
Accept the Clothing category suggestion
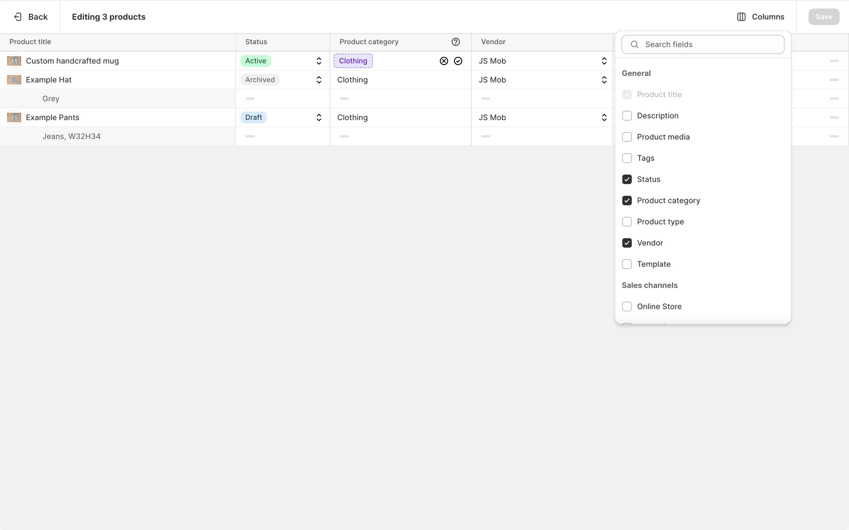[458, 61]
